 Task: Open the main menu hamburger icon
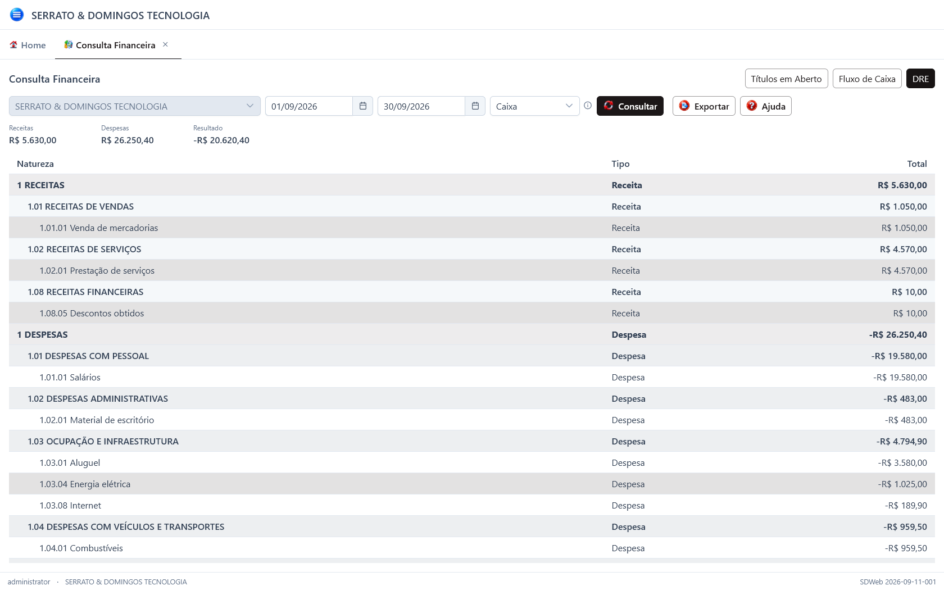[17, 15]
